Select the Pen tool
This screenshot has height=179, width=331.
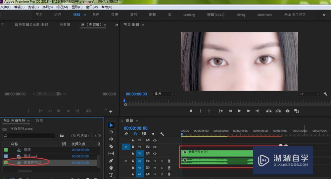[111, 160]
